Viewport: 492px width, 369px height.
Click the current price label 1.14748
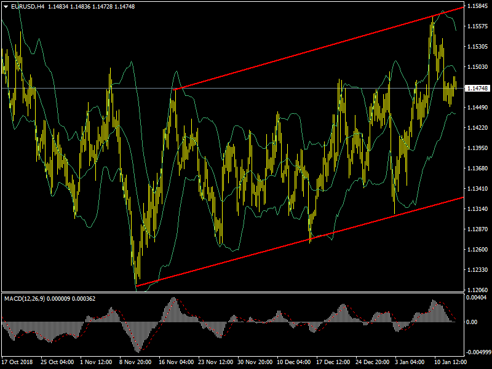(x=477, y=89)
